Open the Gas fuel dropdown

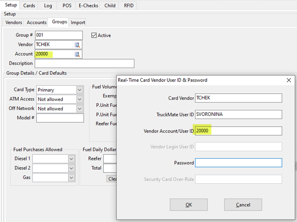point(71,178)
